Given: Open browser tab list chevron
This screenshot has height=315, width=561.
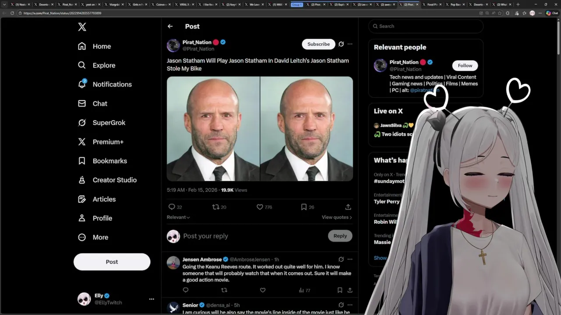Looking at the screenshot, I should tap(4, 4).
